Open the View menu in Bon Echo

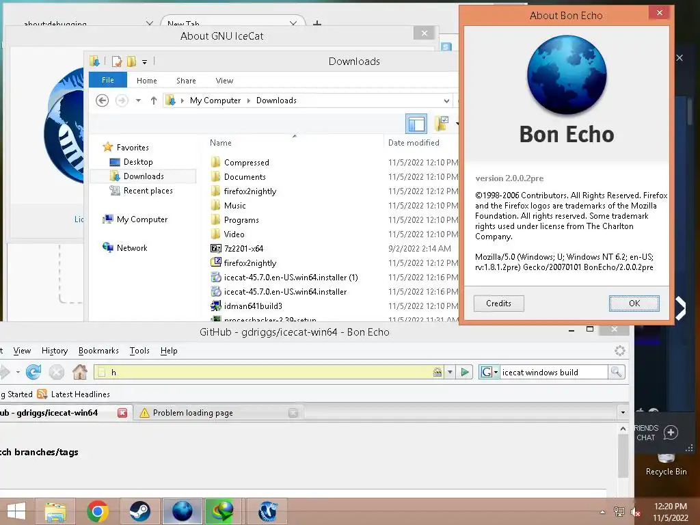pyautogui.click(x=22, y=351)
